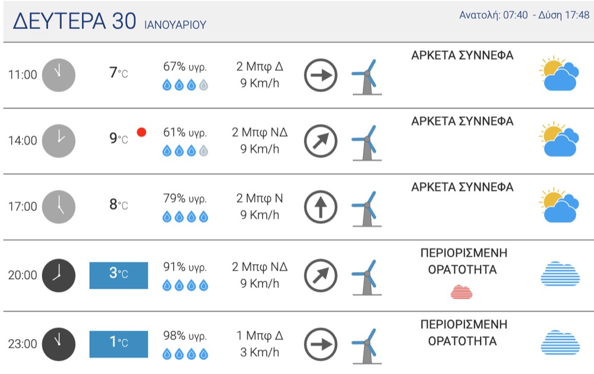
Task: Click the ΙΑΝΟΥΑΡΙΟΥ month label
Action: [175, 25]
